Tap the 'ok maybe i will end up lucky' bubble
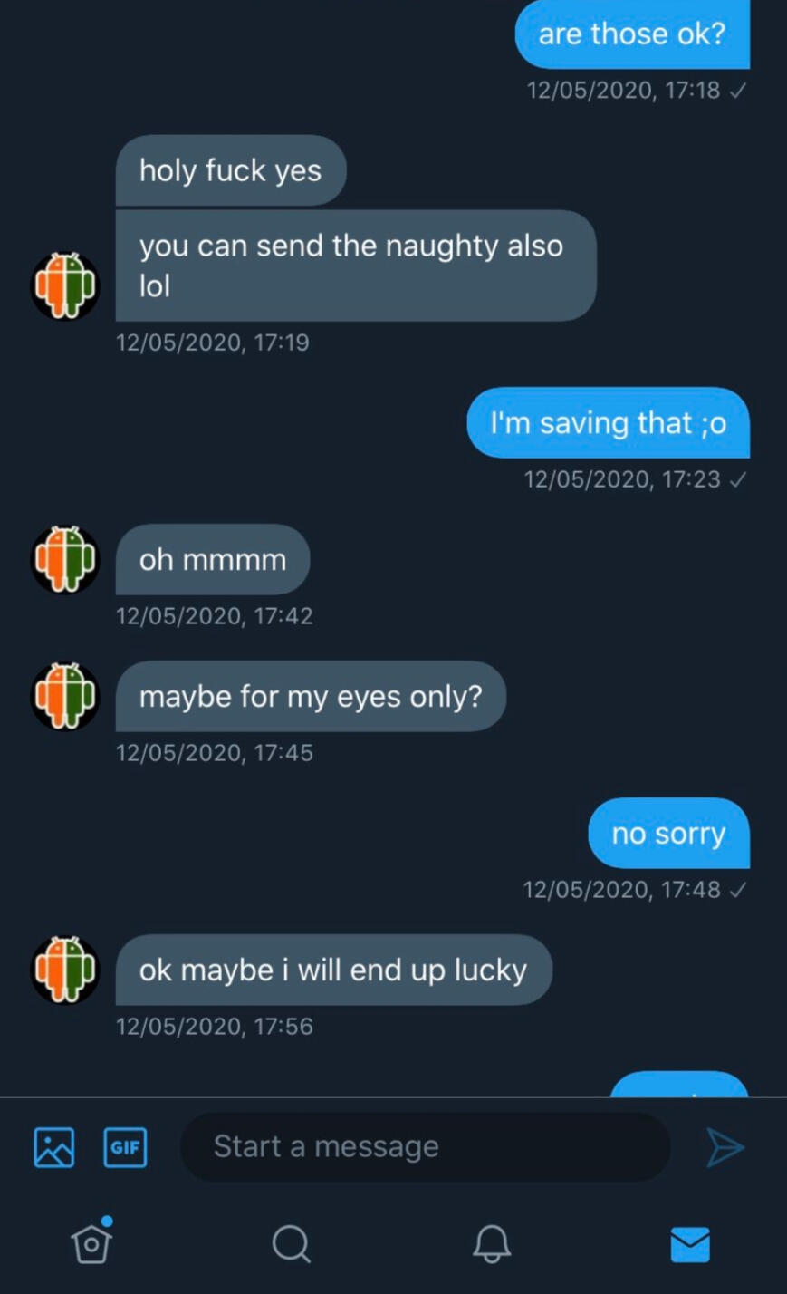The height and width of the screenshot is (1294, 787). 333,970
